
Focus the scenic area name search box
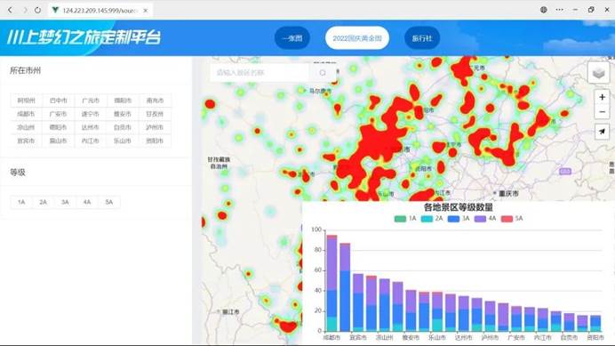(x=260, y=73)
